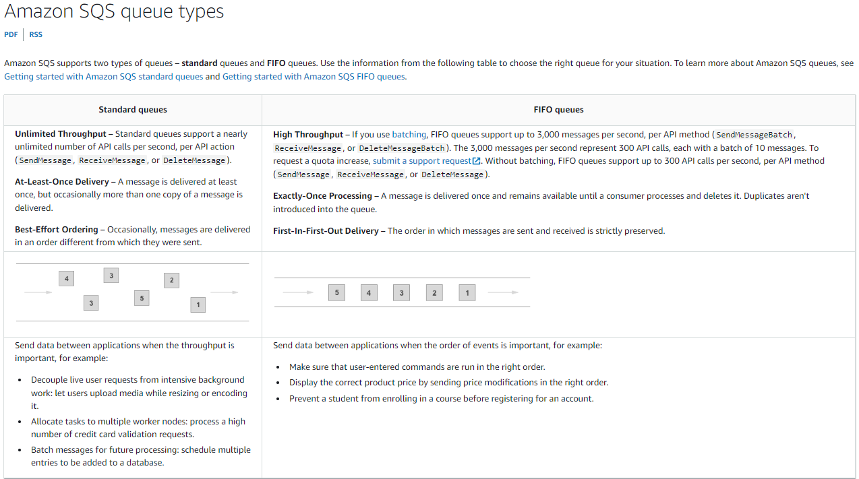The image size is (859, 479).
Task: Open the PDF version link
Action: tap(11, 34)
